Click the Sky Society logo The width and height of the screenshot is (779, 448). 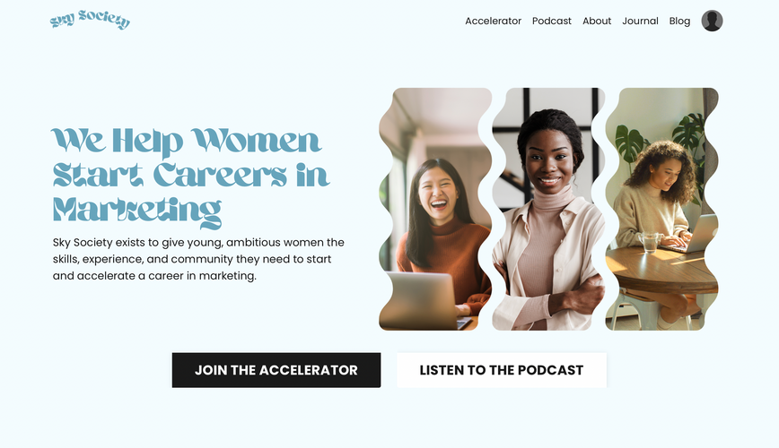pos(90,20)
